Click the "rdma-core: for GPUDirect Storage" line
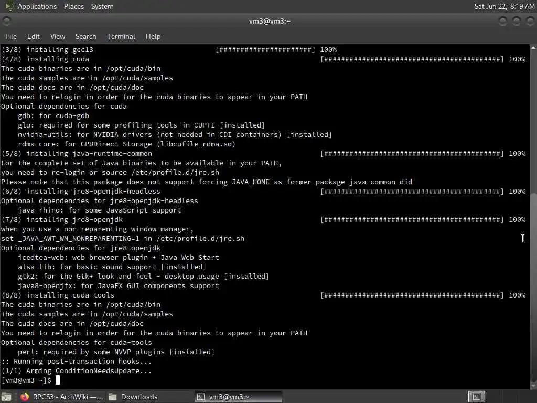 tap(127, 144)
